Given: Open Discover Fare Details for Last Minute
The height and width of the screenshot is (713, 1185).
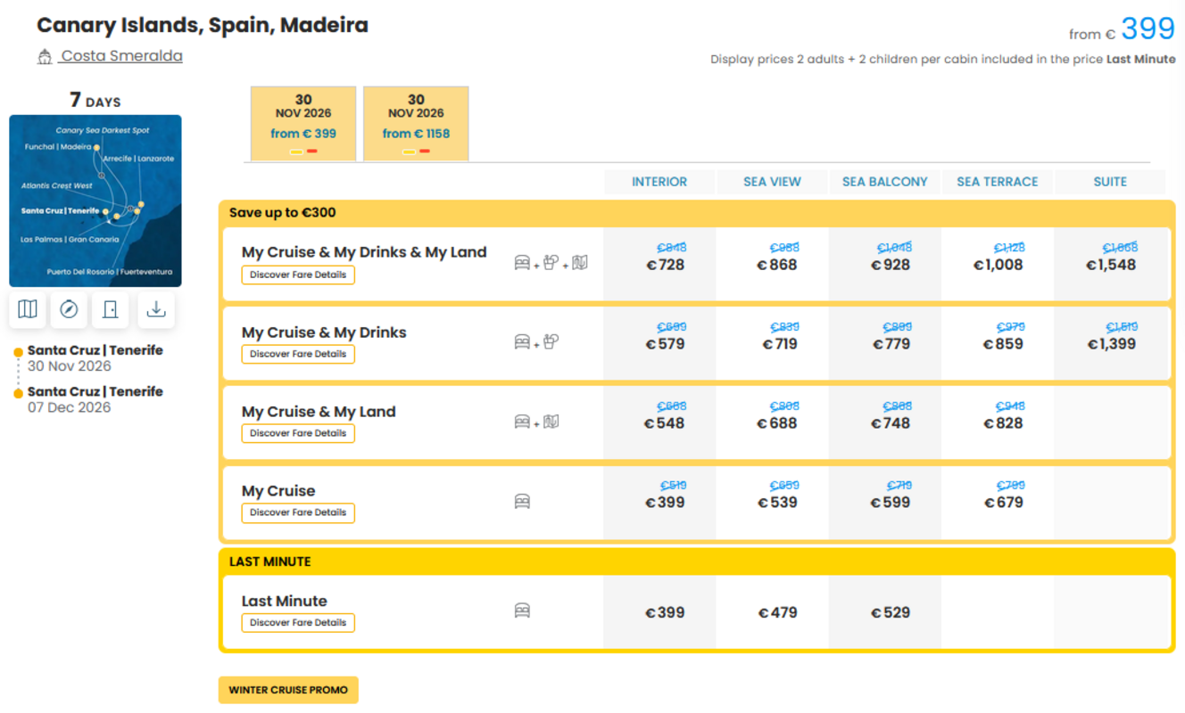Looking at the screenshot, I should [298, 622].
